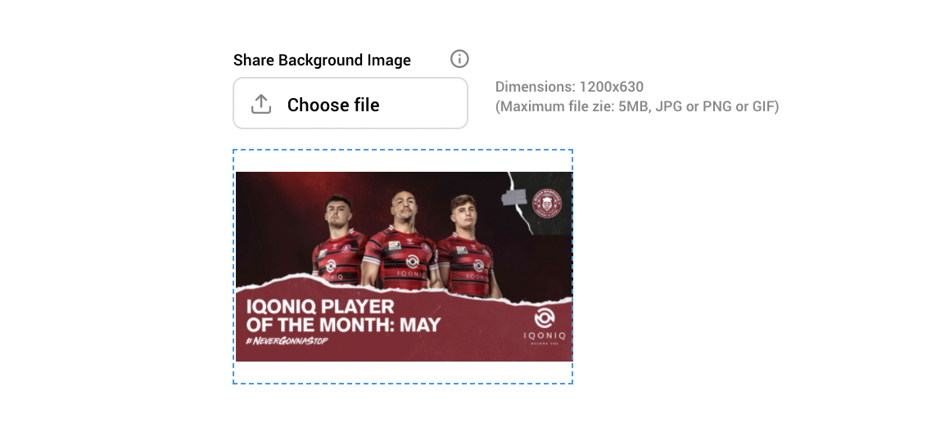Image resolution: width=945 pixels, height=445 pixels.
Task: Click the 'Dimensions: 1200x630' hint text
Action: click(569, 87)
